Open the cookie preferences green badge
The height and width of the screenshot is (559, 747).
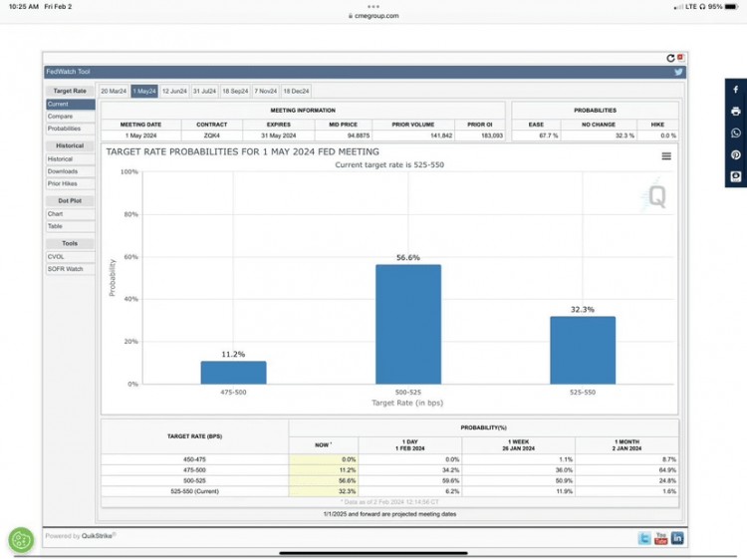pos(21,539)
